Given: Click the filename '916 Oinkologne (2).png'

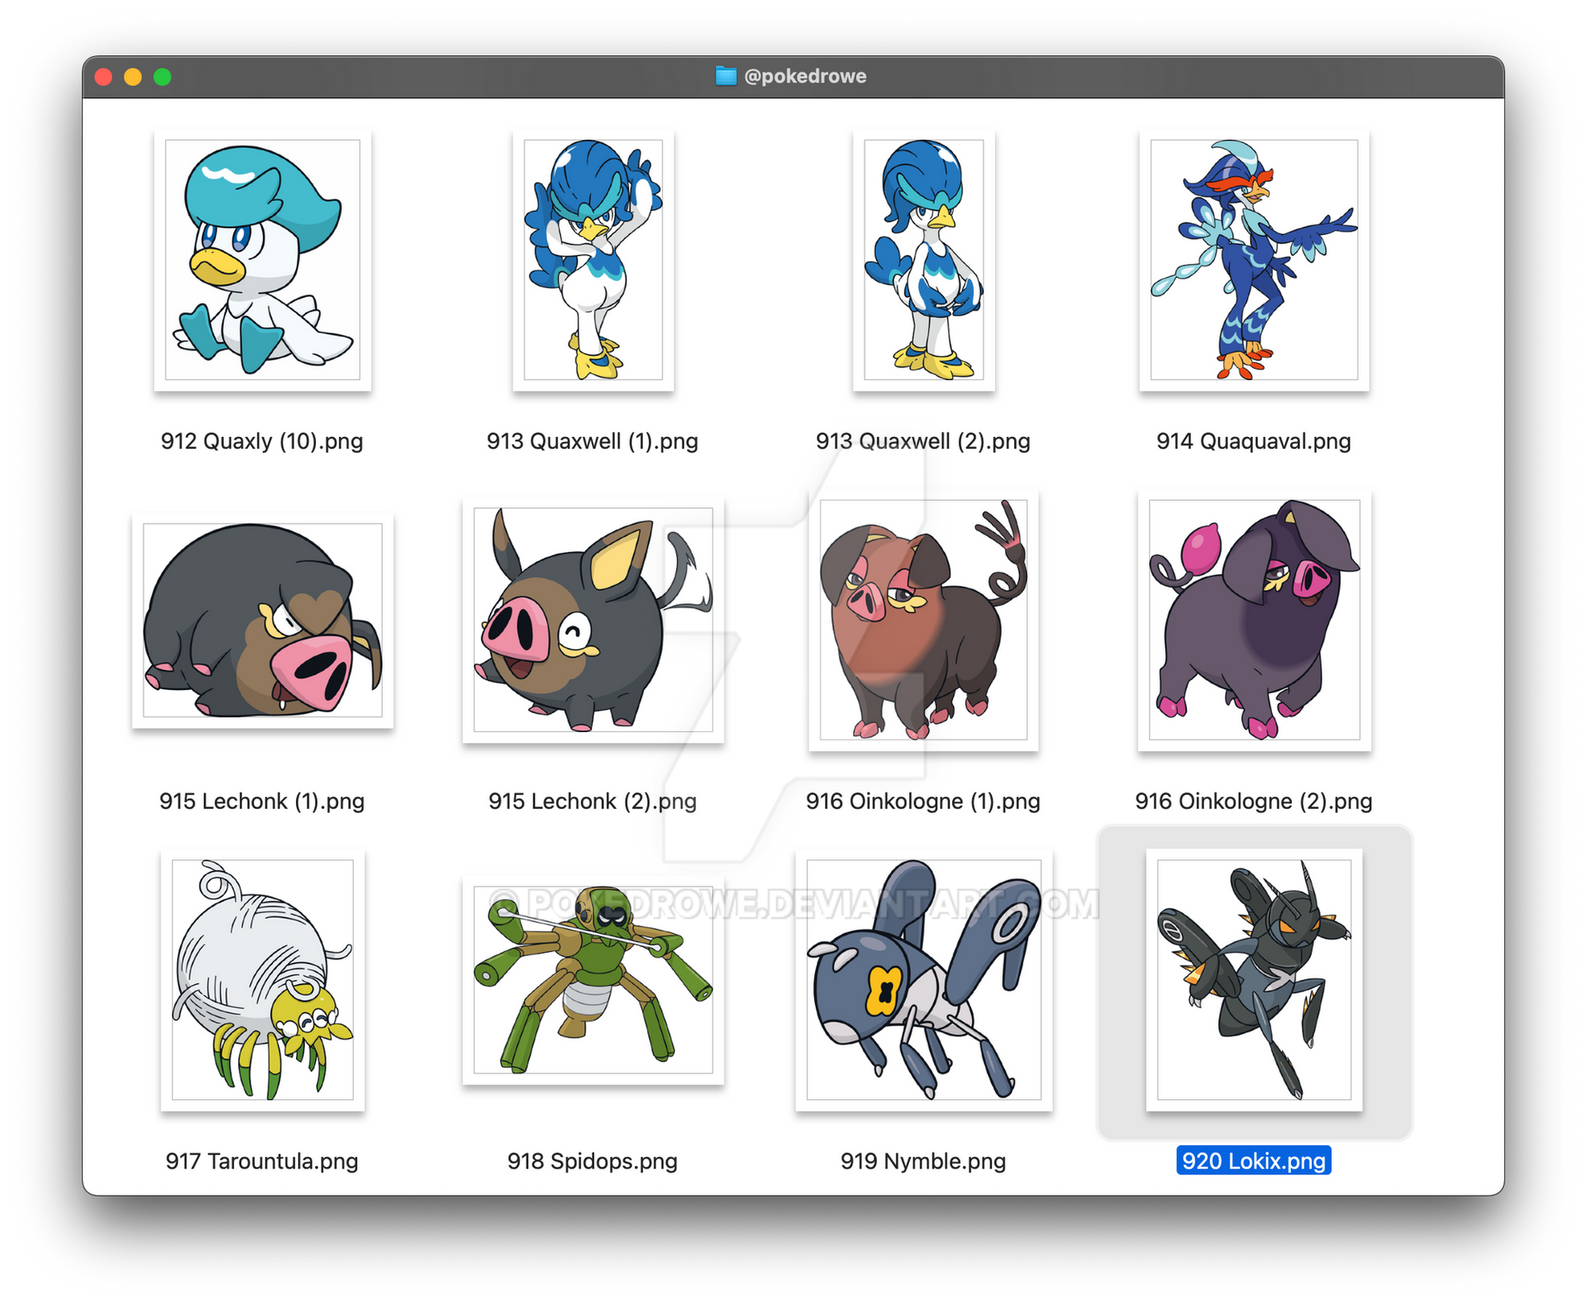Looking at the screenshot, I should click(1254, 802).
